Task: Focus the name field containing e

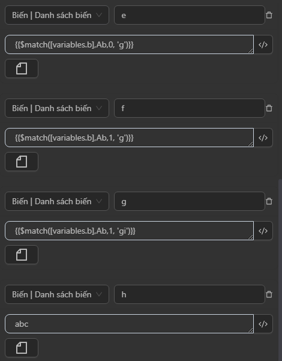Action: [x=190, y=15]
